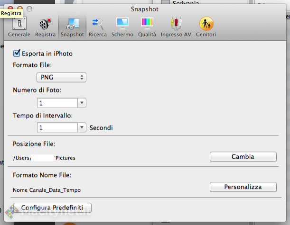Open the PNG file format dropdown
This screenshot has height=225, width=290.
tap(62, 77)
